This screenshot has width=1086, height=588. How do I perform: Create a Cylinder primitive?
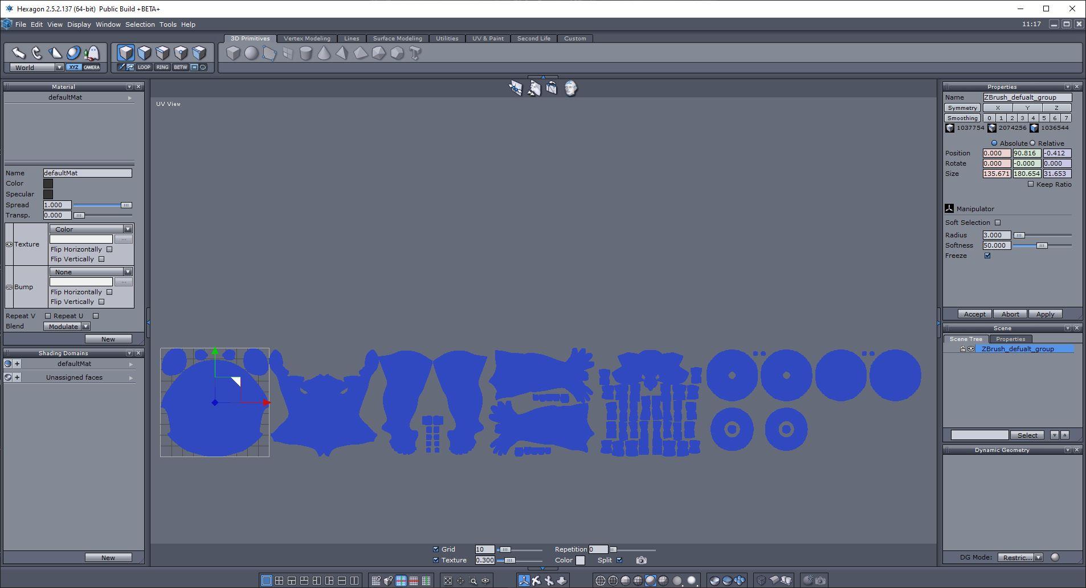coord(305,53)
